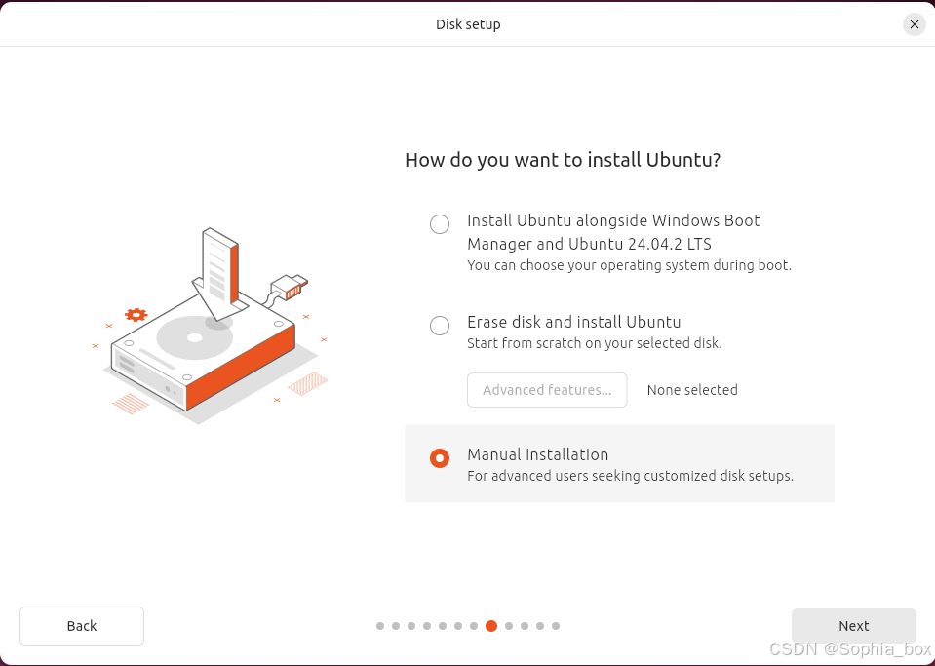Click the USB plug connector icon

(289, 288)
